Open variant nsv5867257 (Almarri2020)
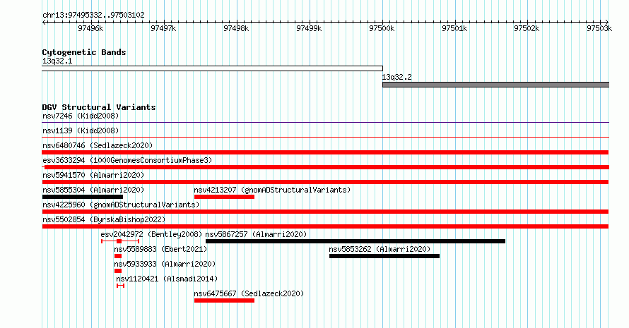Image resolution: width=629 pixels, height=328 pixels. coord(256,235)
